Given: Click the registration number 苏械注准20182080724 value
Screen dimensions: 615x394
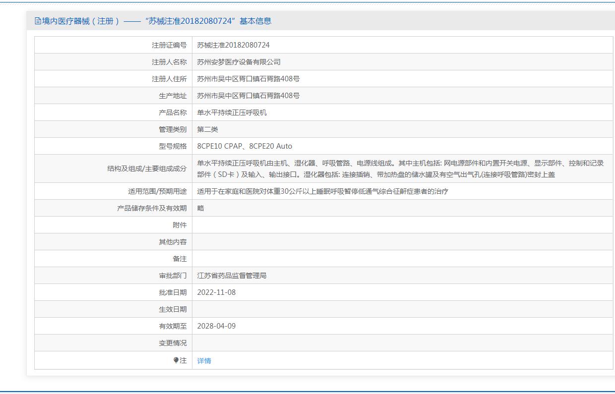Looking at the screenshot, I should pos(233,45).
